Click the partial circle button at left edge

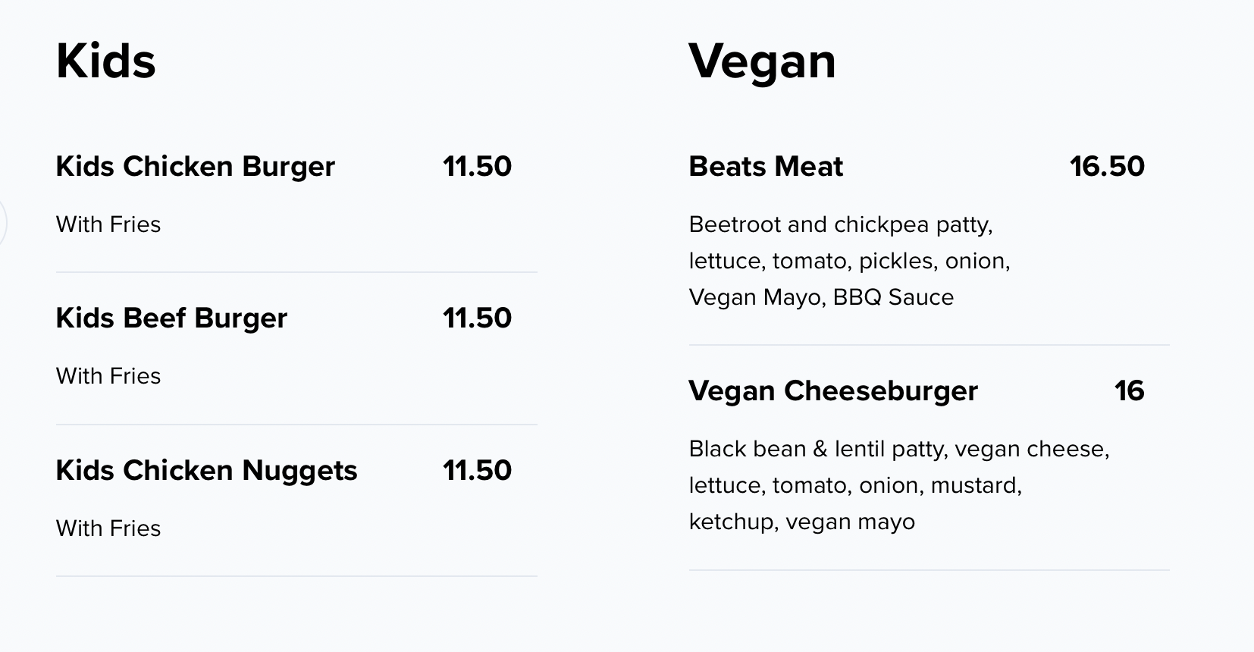[2, 224]
